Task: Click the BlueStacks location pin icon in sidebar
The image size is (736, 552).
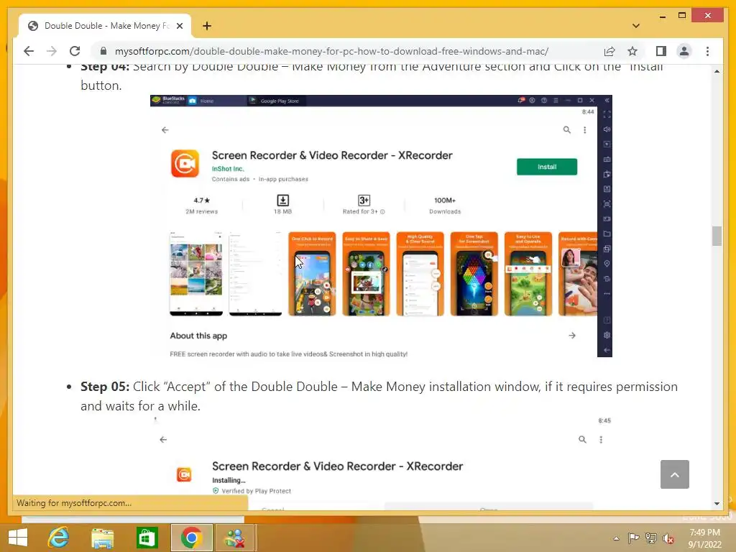Action: point(607,264)
